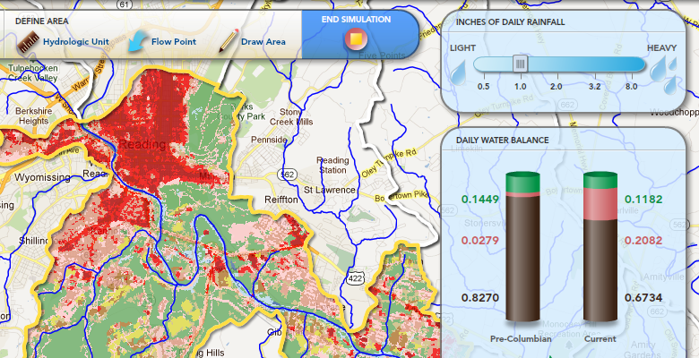
Task: Click the Reiffton map label
Action: [280, 200]
